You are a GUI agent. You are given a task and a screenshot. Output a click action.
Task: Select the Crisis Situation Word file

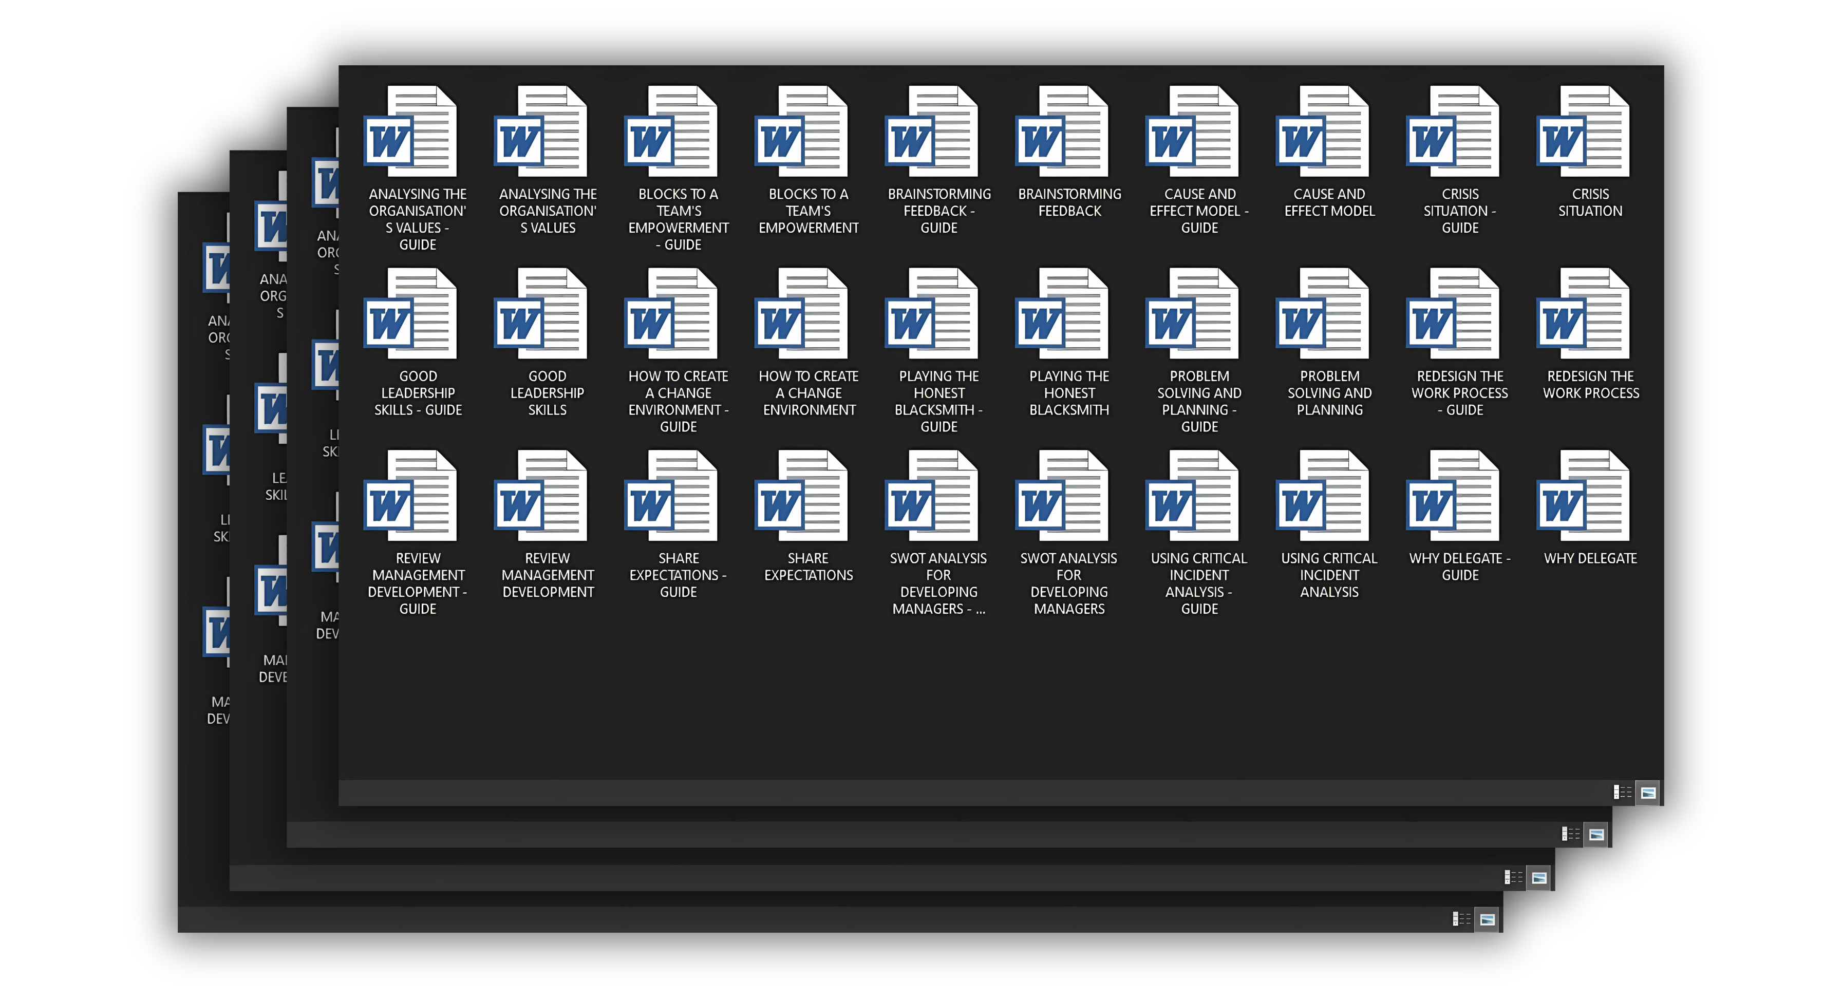pos(1583,132)
